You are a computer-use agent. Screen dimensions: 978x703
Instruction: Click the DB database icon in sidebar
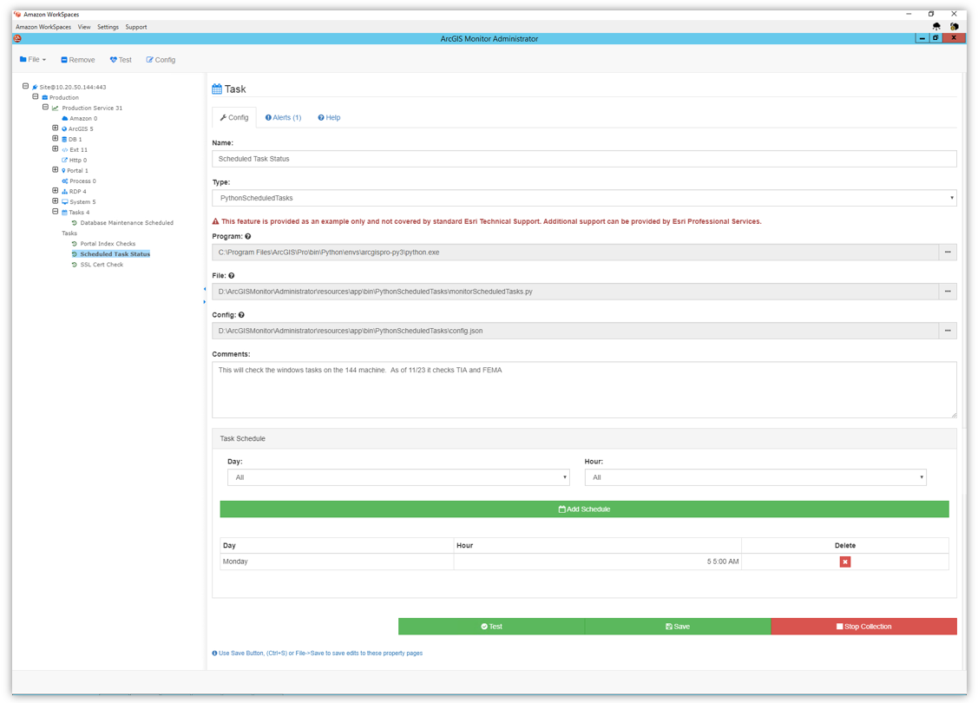[x=64, y=139]
